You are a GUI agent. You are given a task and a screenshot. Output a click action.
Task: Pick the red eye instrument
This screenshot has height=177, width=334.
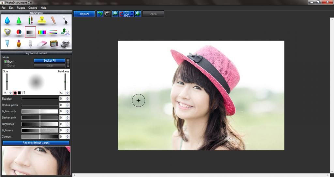19,32
